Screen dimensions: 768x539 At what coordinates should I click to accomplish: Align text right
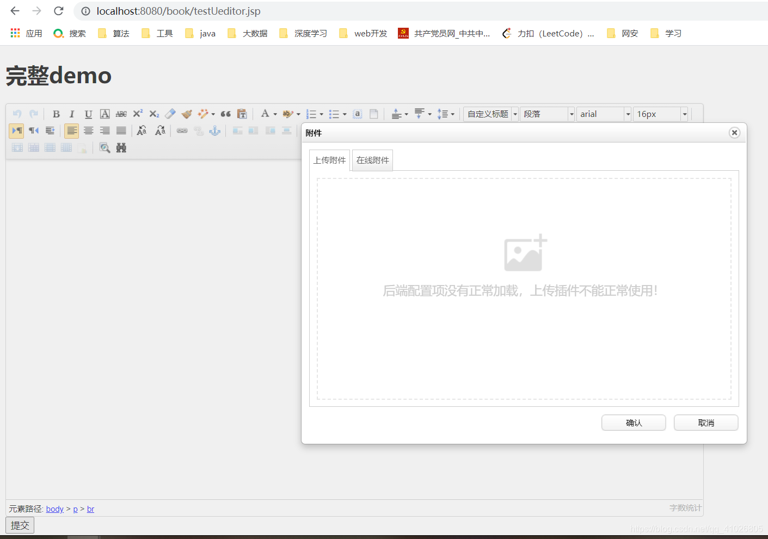coord(105,131)
